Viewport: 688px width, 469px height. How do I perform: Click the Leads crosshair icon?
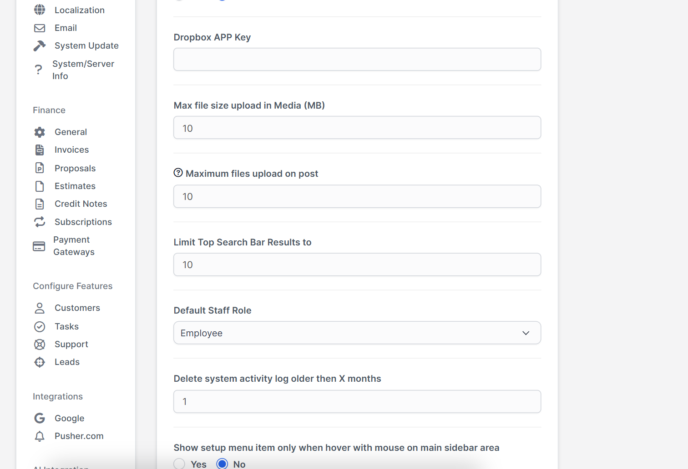(x=40, y=362)
